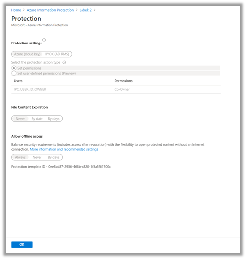
Task: Set File Content Expiration to Never
Action: 20,119
